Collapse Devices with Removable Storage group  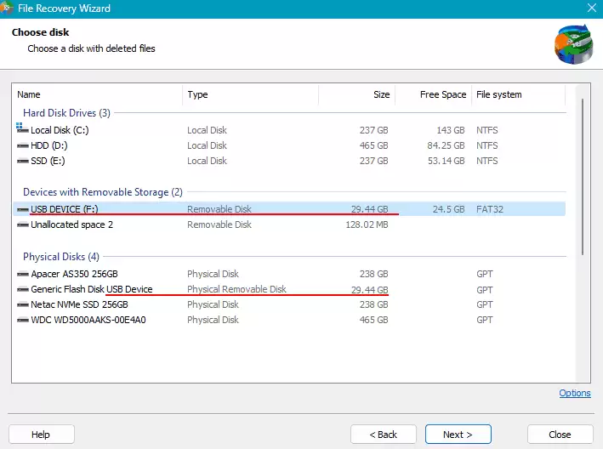(x=102, y=192)
